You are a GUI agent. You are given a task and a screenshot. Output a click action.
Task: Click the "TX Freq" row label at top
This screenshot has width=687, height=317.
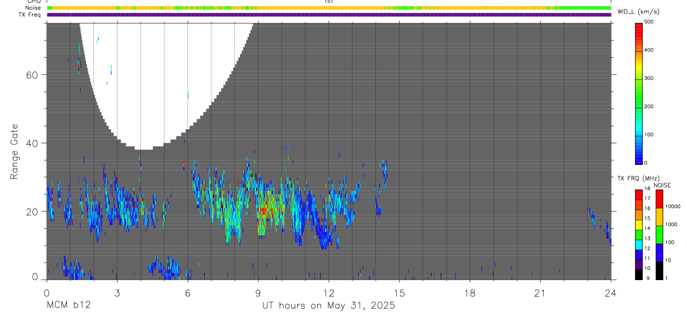coord(31,15)
